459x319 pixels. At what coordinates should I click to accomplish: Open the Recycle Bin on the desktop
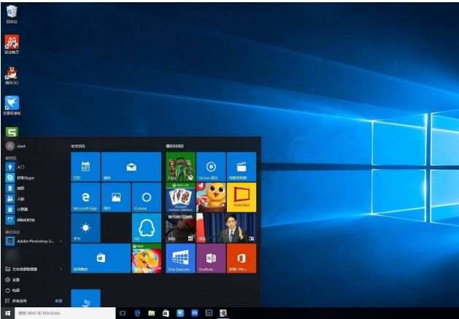click(x=11, y=12)
